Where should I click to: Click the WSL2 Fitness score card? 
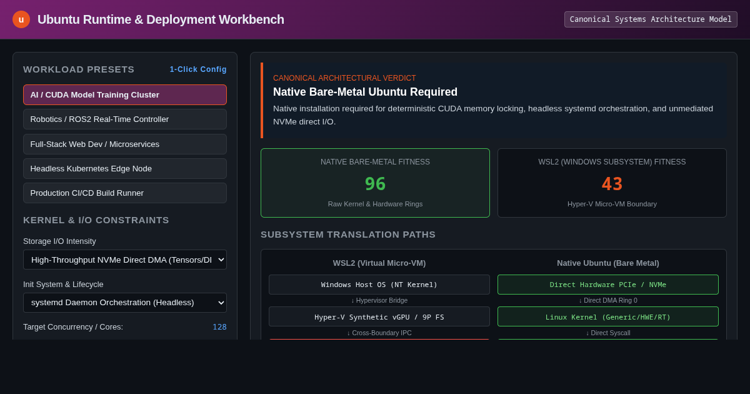pos(612,183)
